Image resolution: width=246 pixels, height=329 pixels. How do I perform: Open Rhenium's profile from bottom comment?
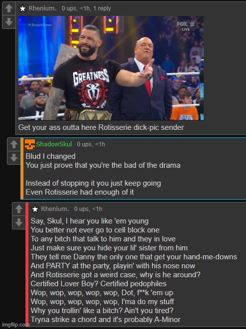55,209
